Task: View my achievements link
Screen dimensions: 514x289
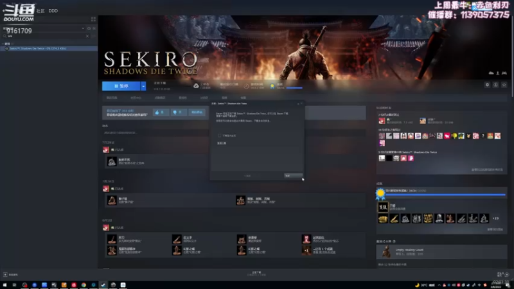Action: [x=495, y=229]
